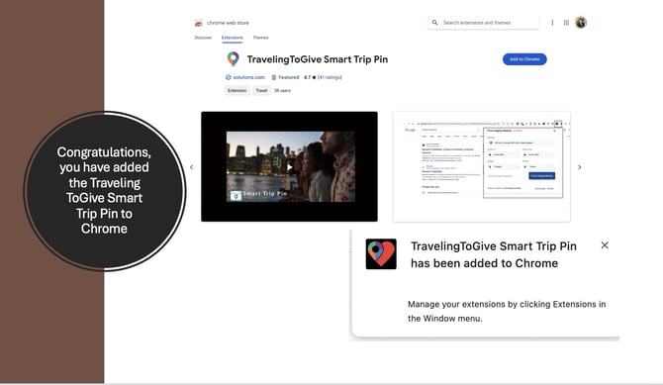Click the search magnifier icon
The width and height of the screenshot is (663, 385).
coord(434,23)
